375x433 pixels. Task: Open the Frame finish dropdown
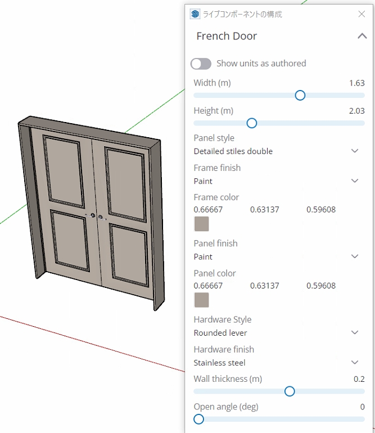pyautogui.click(x=354, y=181)
